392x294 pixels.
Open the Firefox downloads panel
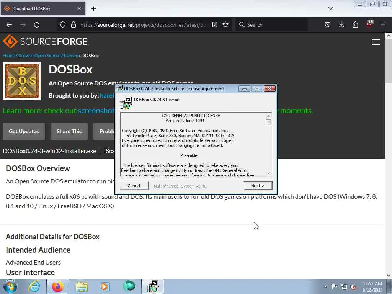[341, 24]
